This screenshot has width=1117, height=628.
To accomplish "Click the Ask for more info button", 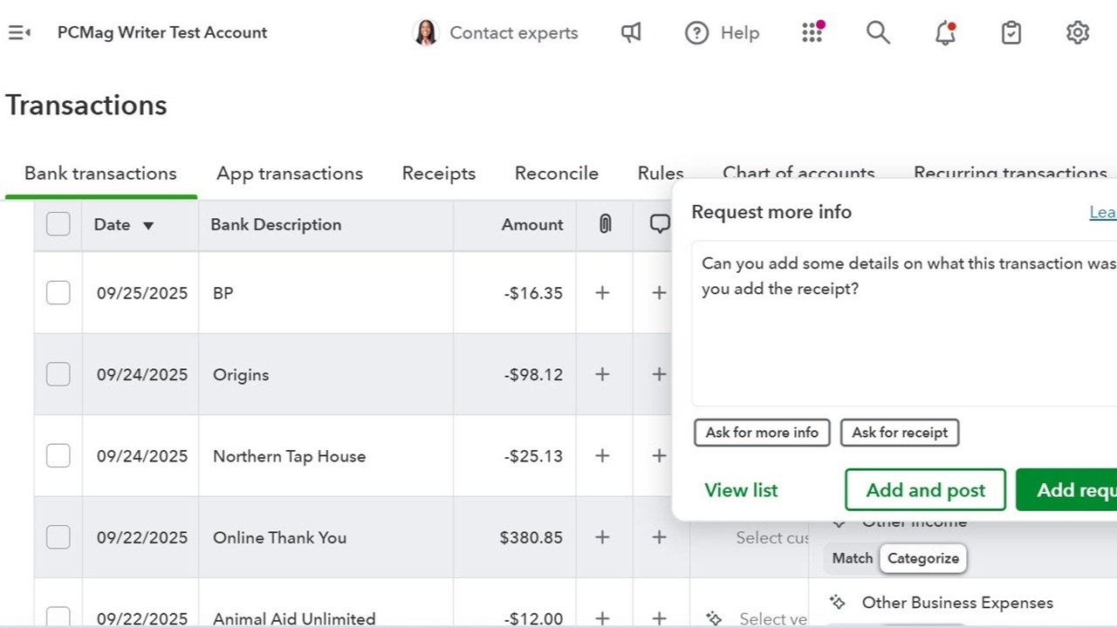I will (x=762, y=433).
